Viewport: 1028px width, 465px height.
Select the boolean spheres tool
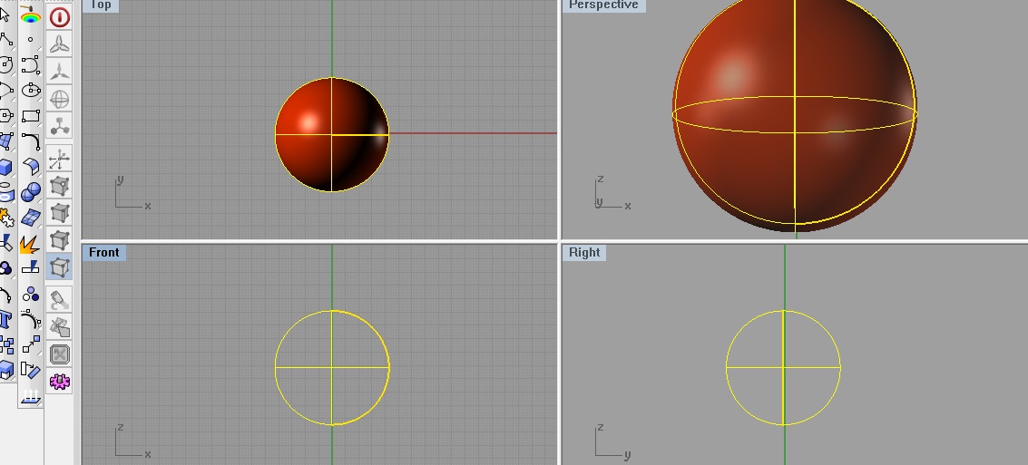30,192
